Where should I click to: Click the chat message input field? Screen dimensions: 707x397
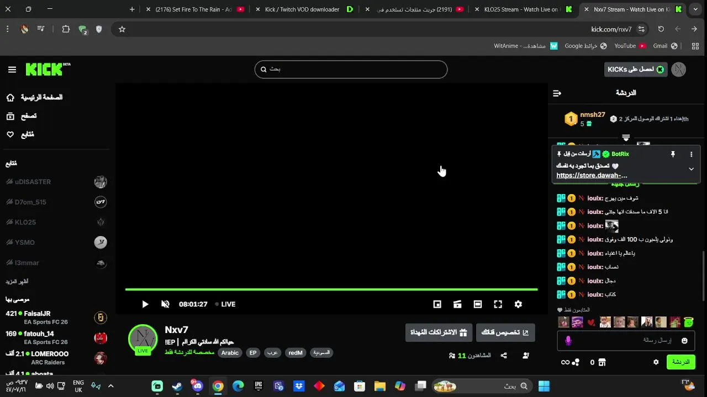pos(626,341)
